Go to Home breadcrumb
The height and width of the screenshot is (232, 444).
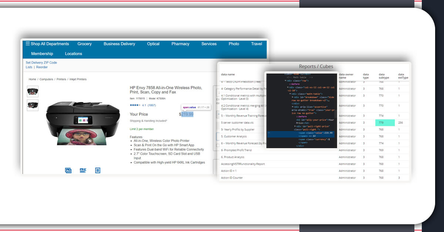click(x=33, y=79)
